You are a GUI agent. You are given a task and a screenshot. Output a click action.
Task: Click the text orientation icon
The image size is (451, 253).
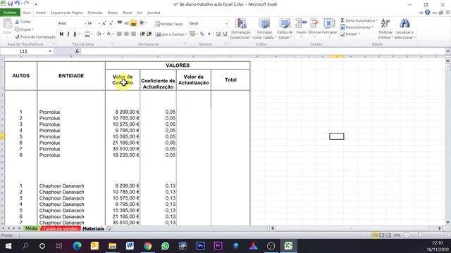pyautogui.click(x=142, y=23)
